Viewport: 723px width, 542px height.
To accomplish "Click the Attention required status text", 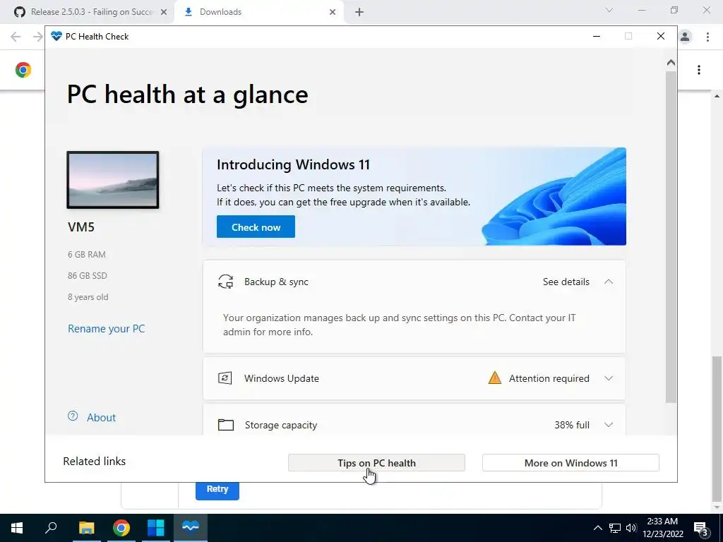I will click(x=549, y=378).
